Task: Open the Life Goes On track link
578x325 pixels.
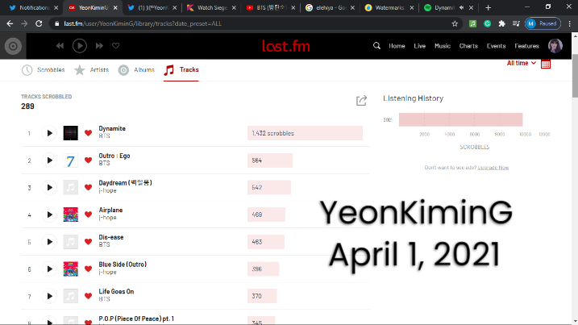Action: pos(116,291)
